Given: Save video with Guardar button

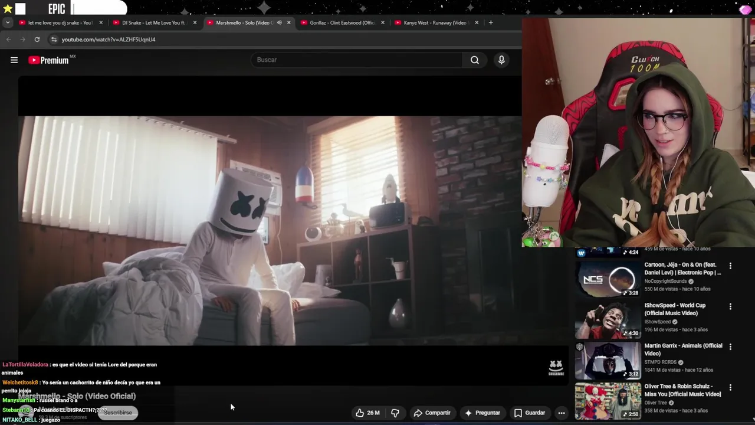Looking at the screenshot, I should pos(529,413).
